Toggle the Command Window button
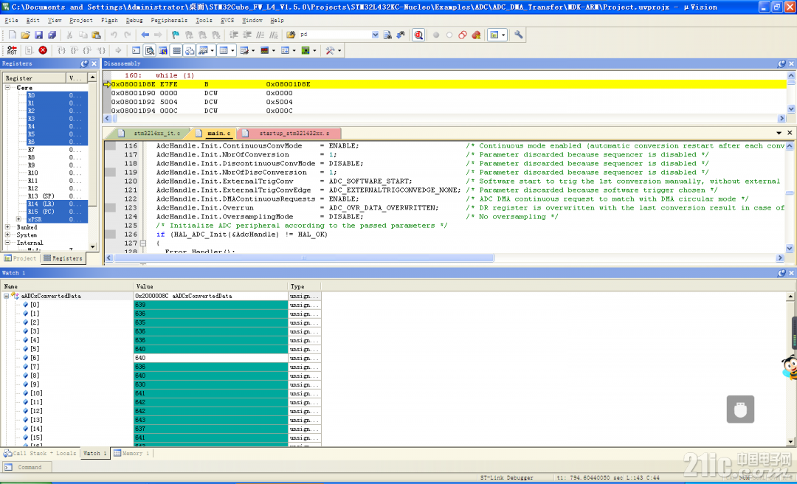797x484 pixels. pyautogui.click(x=137, y=50)
